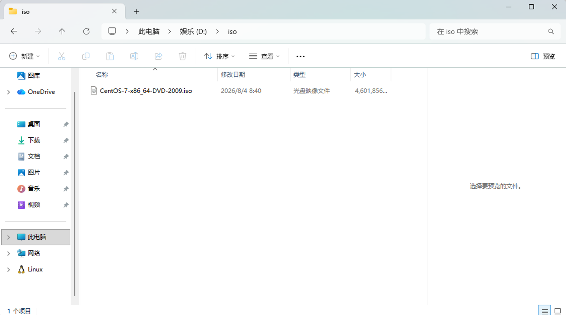Image resolution: width=566 pixels, height=315 pixels.
Task: Open Linux in the sidebar
Action: click(30, 269)
